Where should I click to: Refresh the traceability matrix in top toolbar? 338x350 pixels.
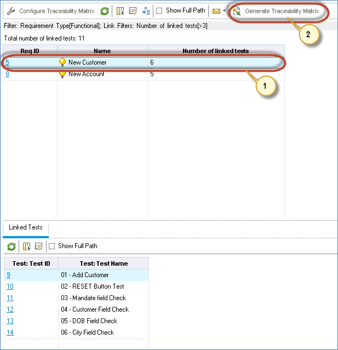[105, 11]
